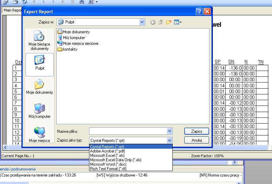Click the dialog Help question mark button
The image size is (272, 184).
[x=199, y=12]
